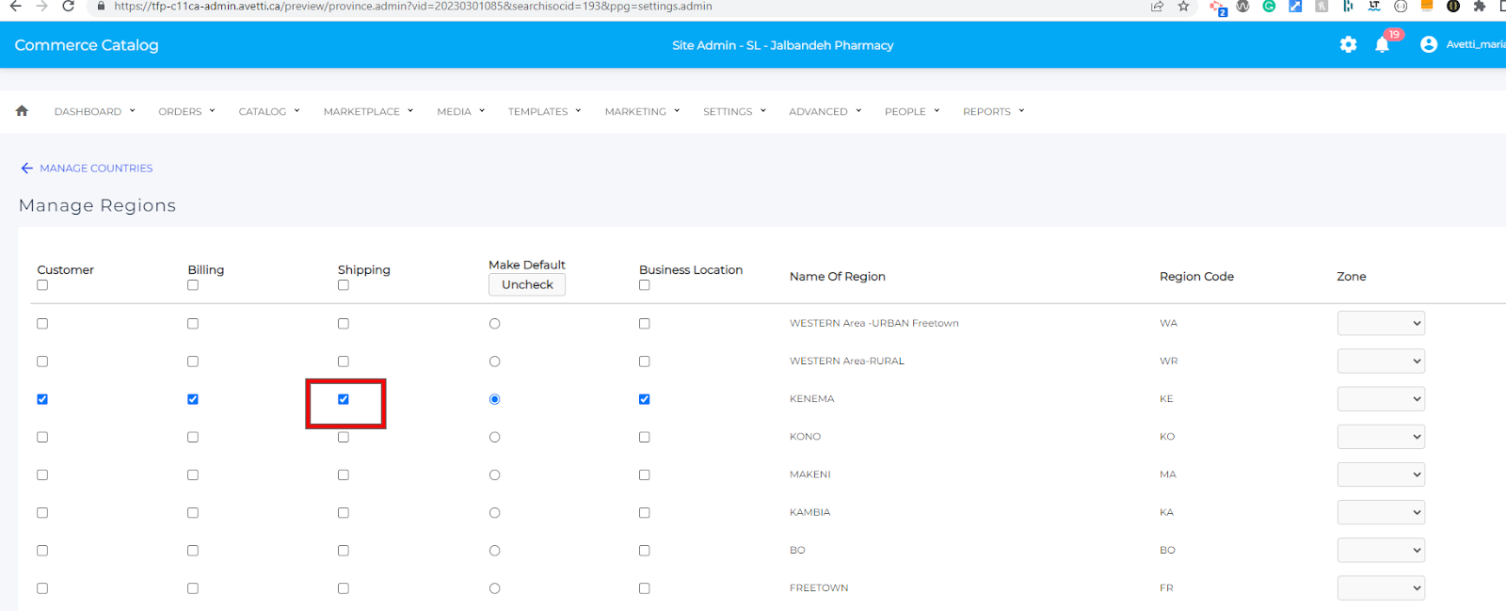
Task: Check Shipping box for KAMBIA row
Action: tap(344, 513)
